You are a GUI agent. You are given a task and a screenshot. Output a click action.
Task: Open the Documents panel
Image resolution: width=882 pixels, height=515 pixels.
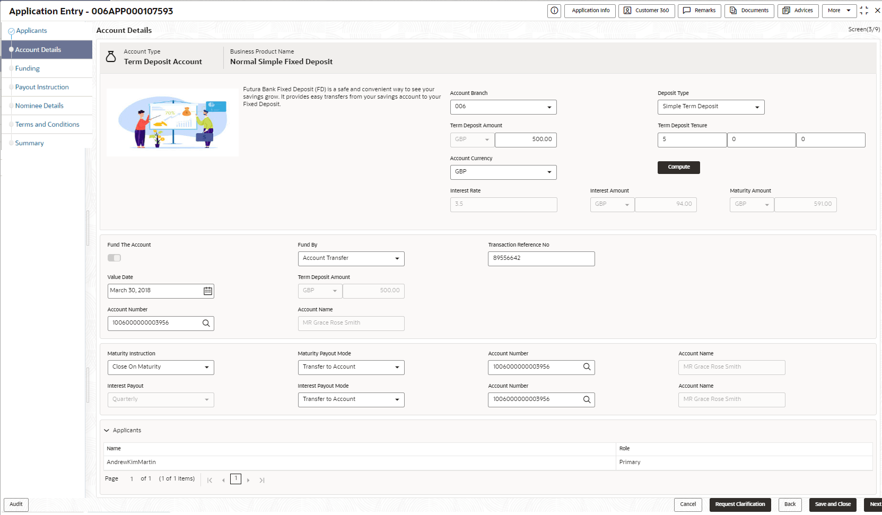(749, 11)
